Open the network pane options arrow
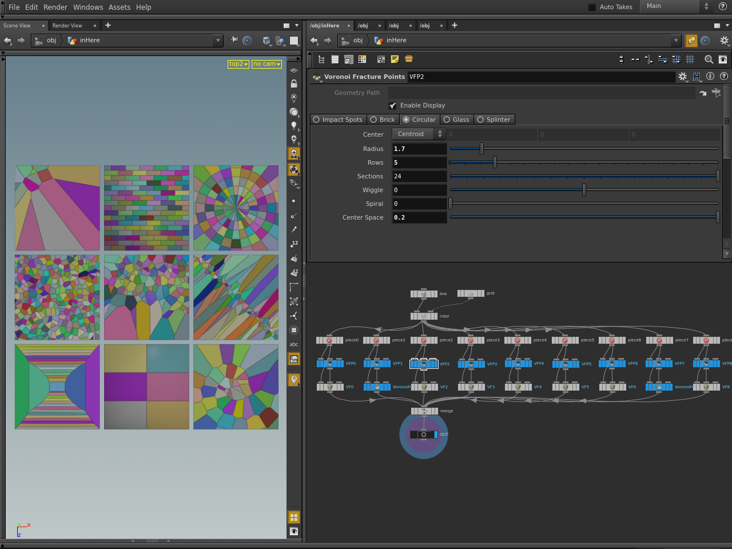The width and height of the screenshot is (732, 549). click(728, 25)
